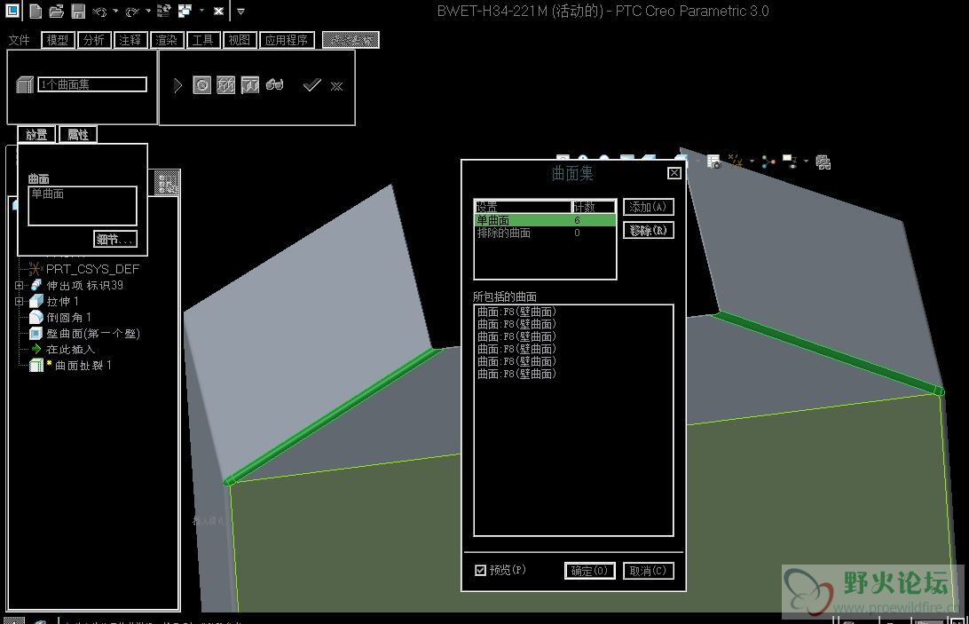Select first 曲面:F8(壁曲面) list entry

point(516,312)
